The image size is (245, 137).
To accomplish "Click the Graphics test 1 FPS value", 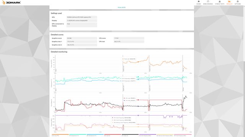I will point(82,41).
